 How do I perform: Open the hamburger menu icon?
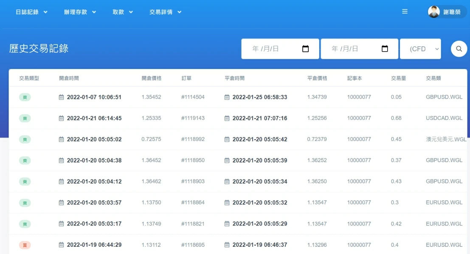click(x=405, y=12)
